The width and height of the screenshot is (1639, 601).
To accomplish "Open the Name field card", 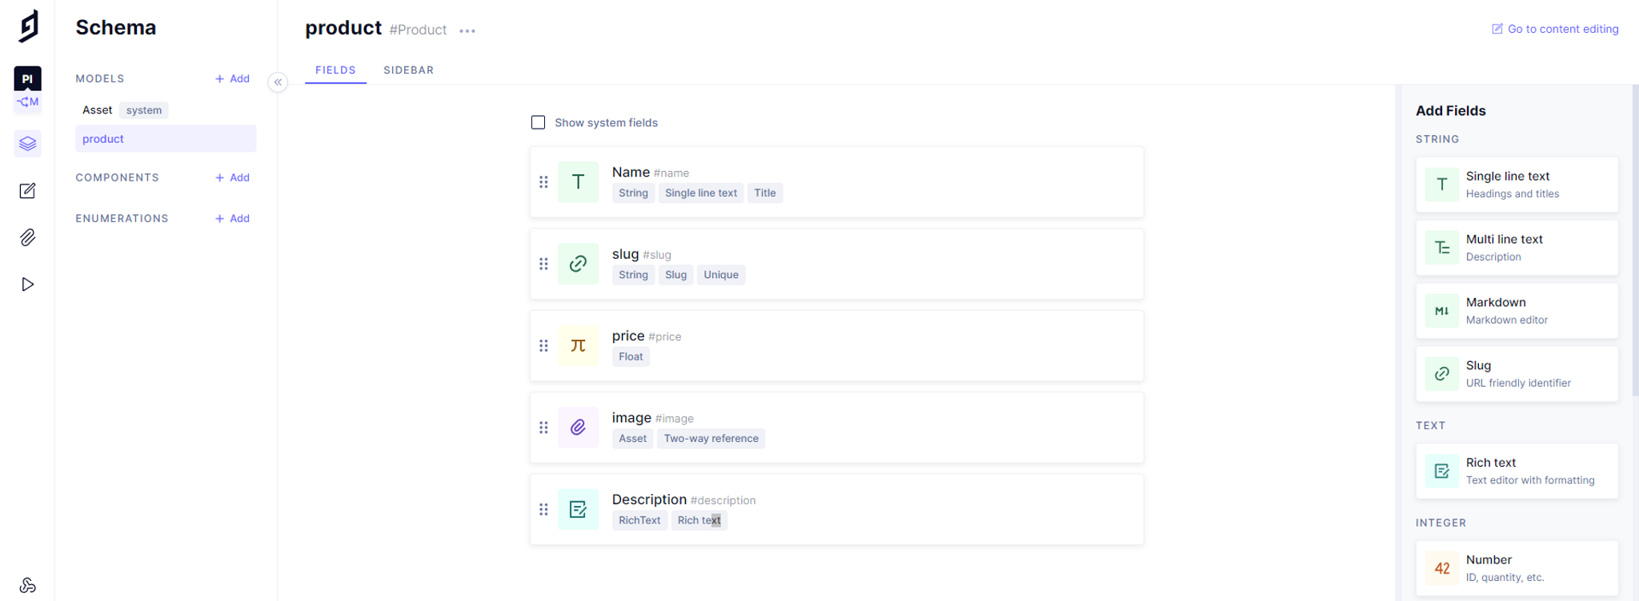I will pos(837,182).
